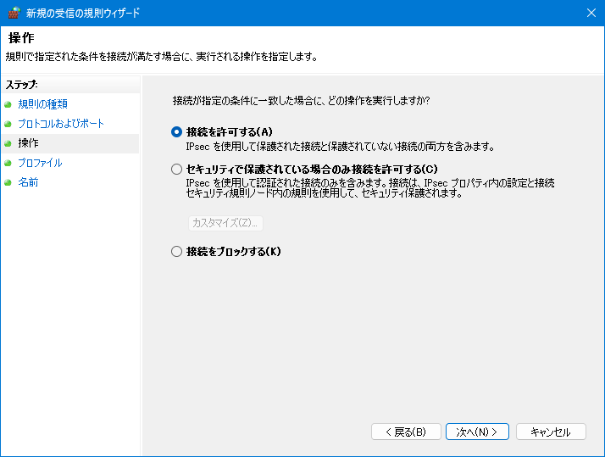The height and width of the screenshot is (457, 605).
Task: Go back with < 戻る(B) button
Action: (406, 432)
